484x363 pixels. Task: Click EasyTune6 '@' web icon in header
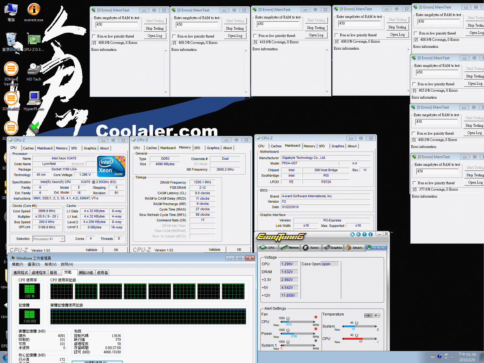pos(358,234)
